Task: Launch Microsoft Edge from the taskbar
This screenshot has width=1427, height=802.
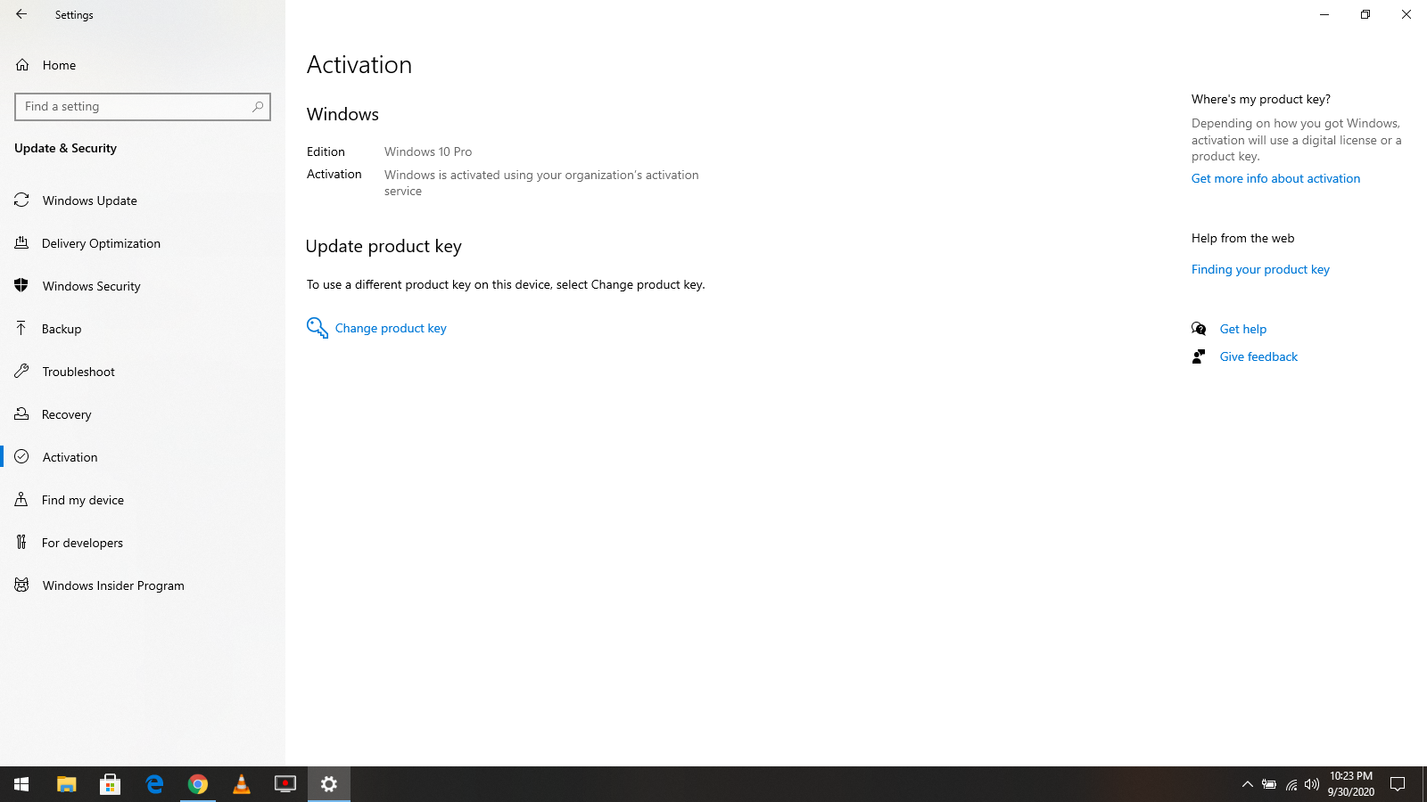Action: [x=154, y=784]
